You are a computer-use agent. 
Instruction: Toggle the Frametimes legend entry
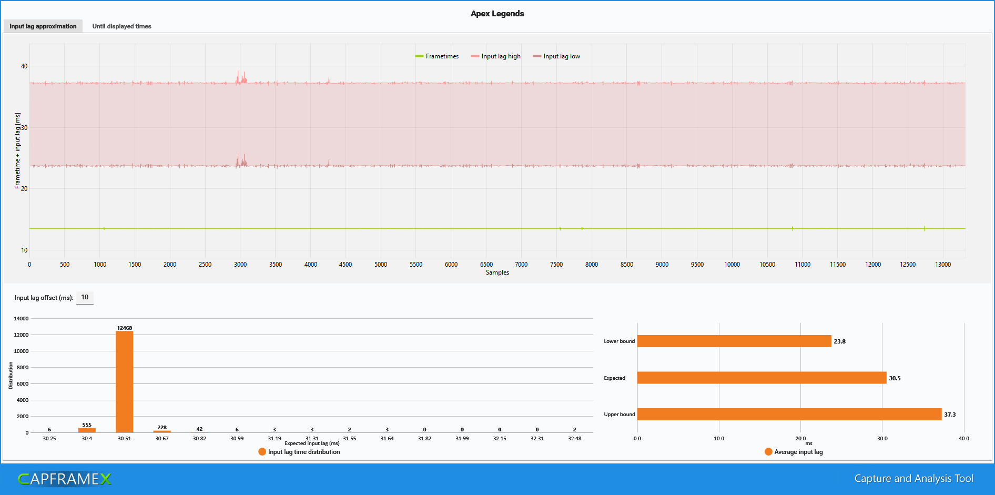(437, 56)
